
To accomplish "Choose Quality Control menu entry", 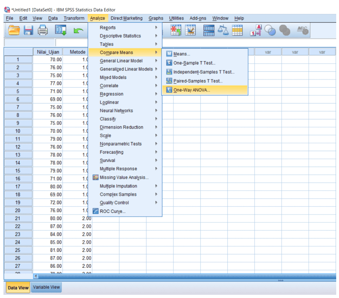I will [x=125, y=202].
